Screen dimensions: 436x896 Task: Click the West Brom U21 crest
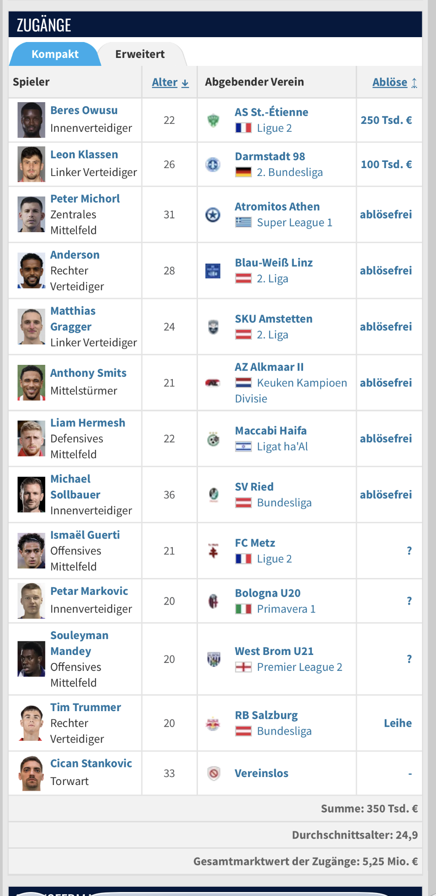[214, 659]
